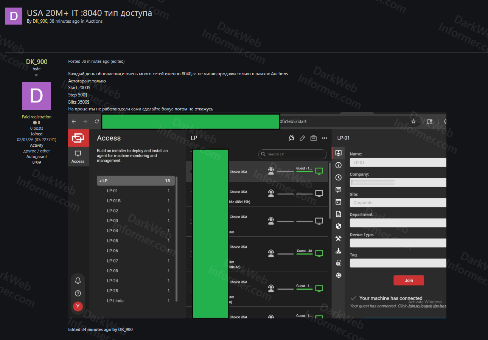Click the clock timeline icon
The height and width of the screenshot is (340, 488).
[x=338, y=177]
